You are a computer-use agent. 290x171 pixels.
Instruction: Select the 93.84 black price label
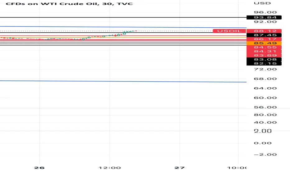coord(264,17)
